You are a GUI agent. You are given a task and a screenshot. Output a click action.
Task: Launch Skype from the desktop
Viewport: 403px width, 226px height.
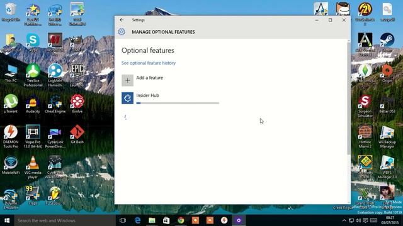(33, 43)
